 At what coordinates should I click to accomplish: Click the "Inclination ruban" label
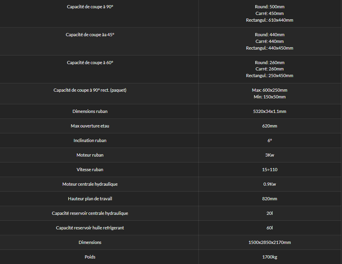coord(90,140)
